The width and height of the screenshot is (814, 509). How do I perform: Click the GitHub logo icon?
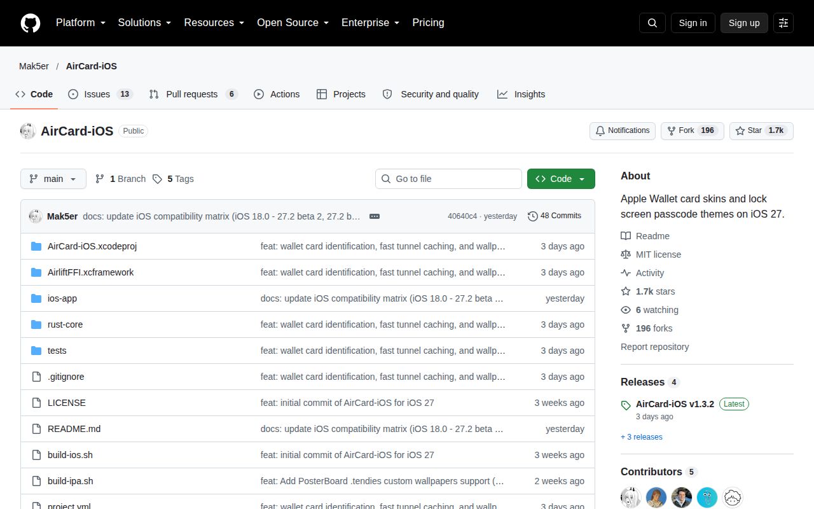point(31,23)
